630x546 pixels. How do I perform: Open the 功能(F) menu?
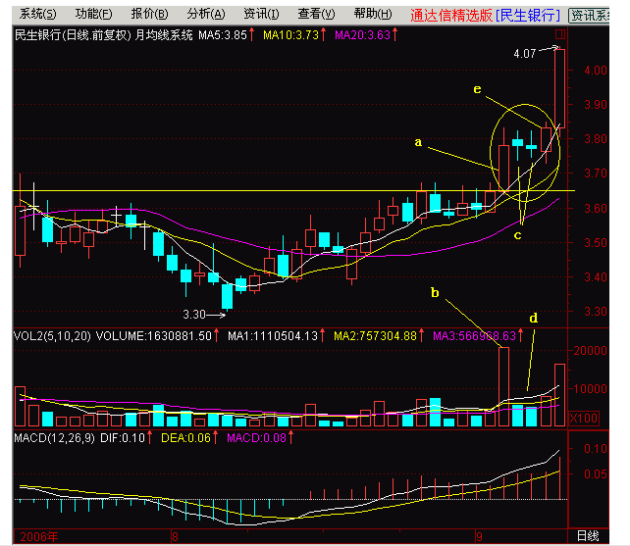click(x=93, y=15)
